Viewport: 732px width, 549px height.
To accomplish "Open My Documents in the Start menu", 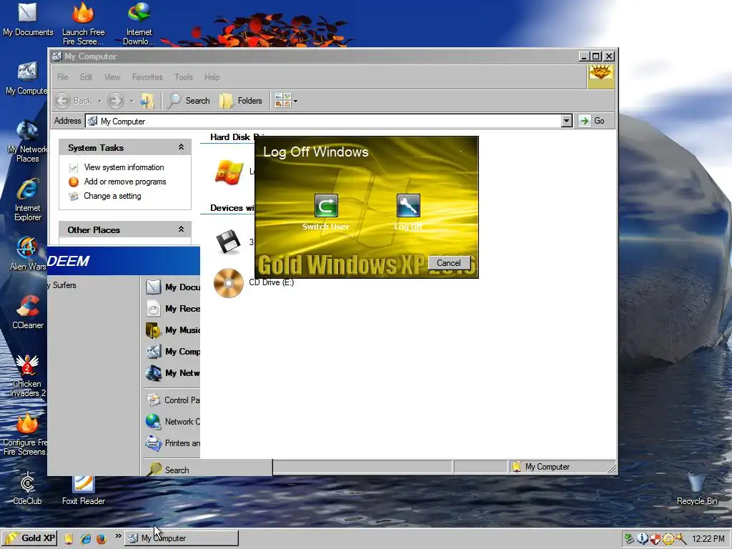I will tap(172, 287).
